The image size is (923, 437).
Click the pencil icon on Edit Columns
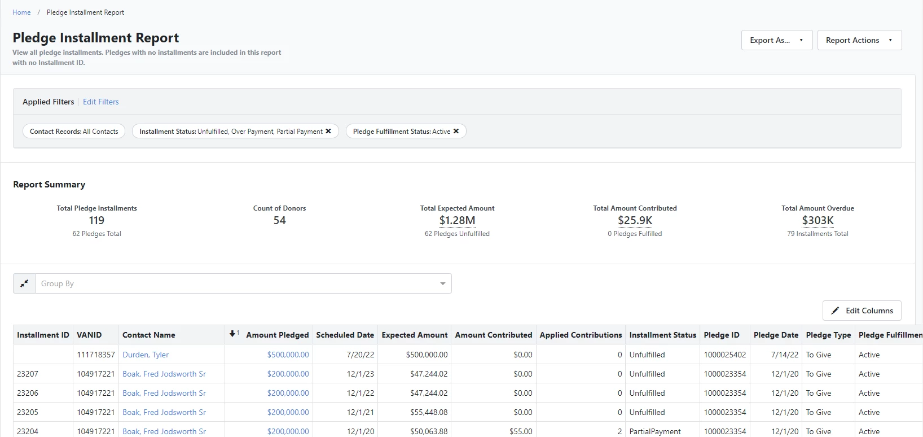pyautogui.click(x=836, y=311)
